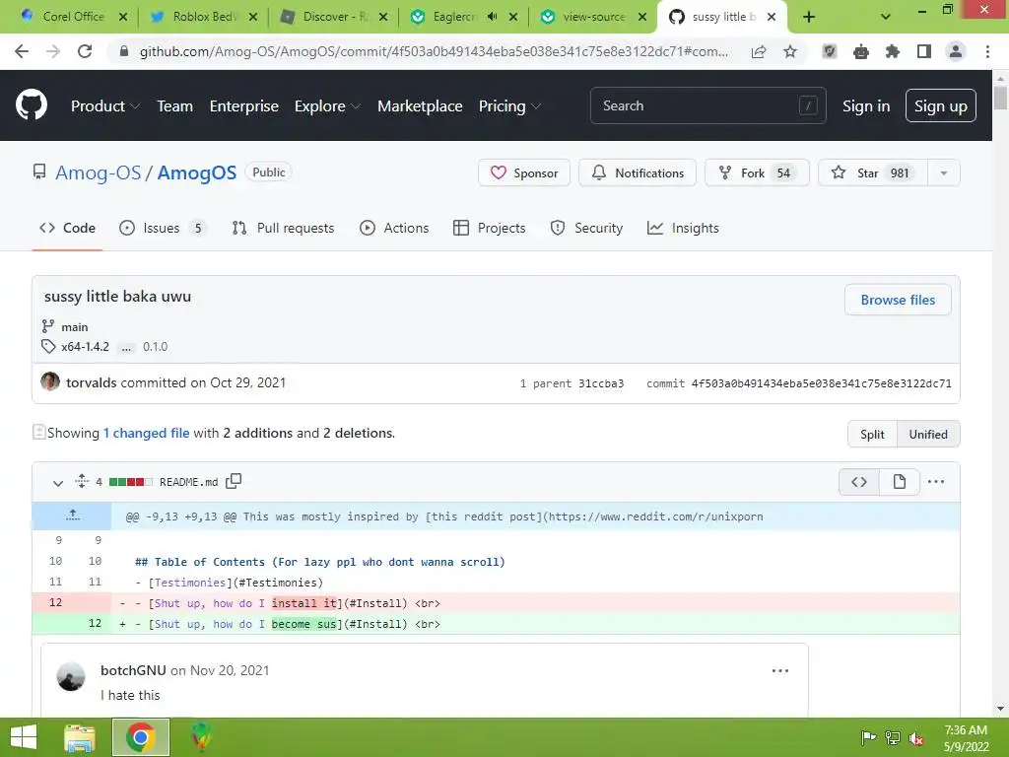The width and height of the screenshot is (1009, 757).
Task: Open the botchGNU username link
Action: coord(133,670)
